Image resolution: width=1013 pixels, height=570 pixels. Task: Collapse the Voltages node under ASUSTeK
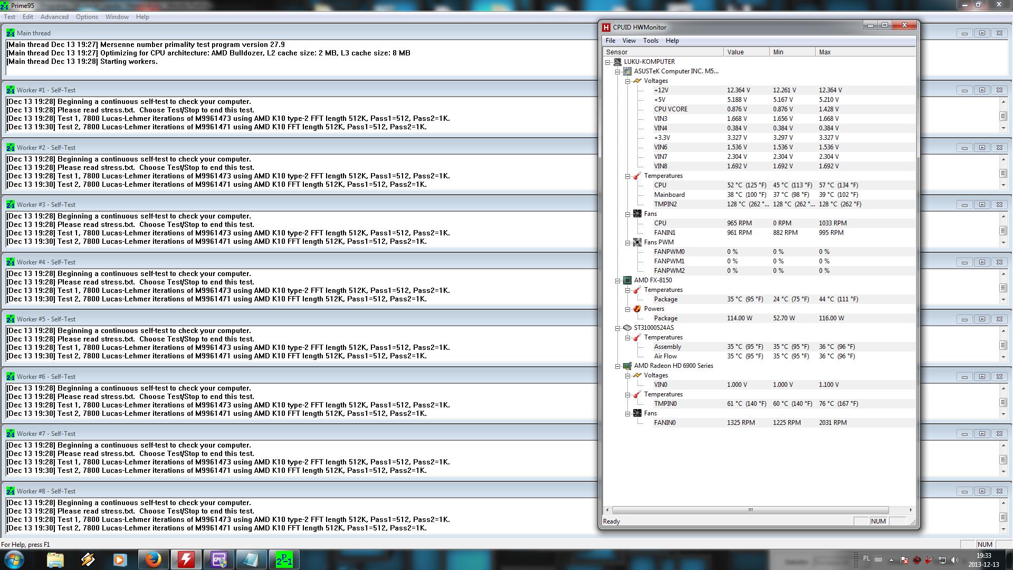pyautogui.click(x=628, y=81)
